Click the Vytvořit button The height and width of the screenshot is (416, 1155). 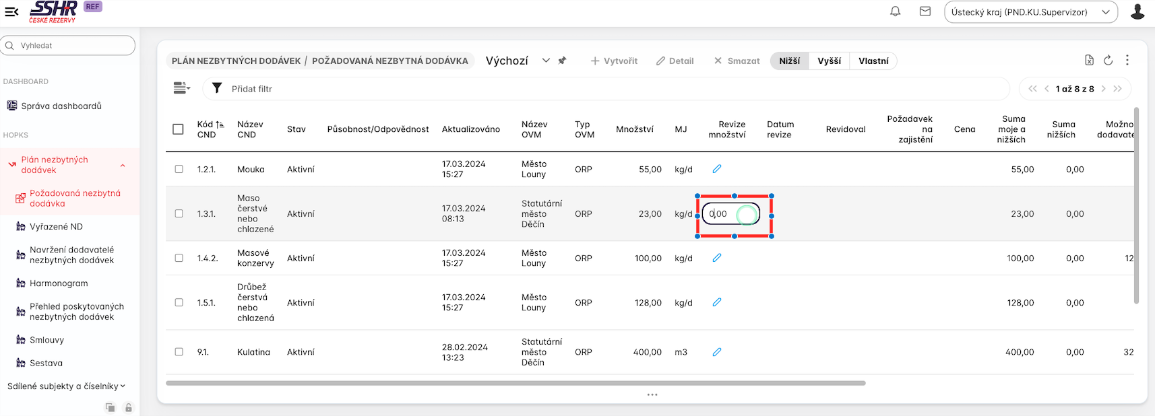[x=614, y=61]
